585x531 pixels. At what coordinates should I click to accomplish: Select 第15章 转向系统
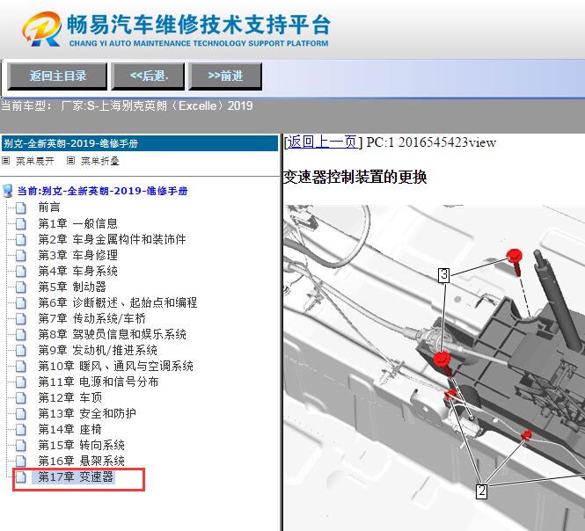click(x=81, y=445)
